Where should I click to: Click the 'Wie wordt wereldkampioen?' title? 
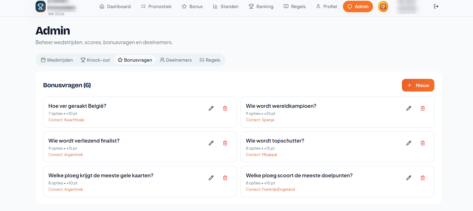(x=281, y=106)
